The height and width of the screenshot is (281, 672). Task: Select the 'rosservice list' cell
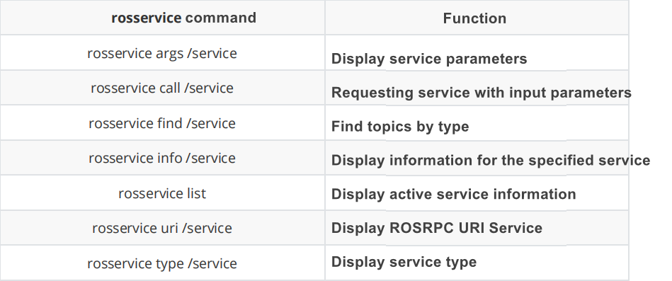click(x=162, y=193)
